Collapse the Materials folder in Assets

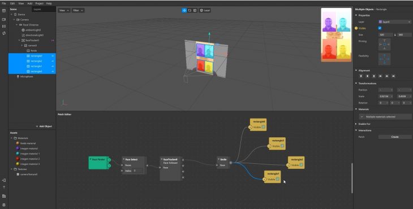click(x=11, y=138)
